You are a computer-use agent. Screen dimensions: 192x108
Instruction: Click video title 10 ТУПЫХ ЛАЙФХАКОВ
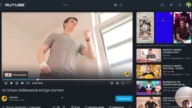pyautogui.click(x=33, y=90)
